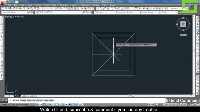Open the Format menu

38,5
